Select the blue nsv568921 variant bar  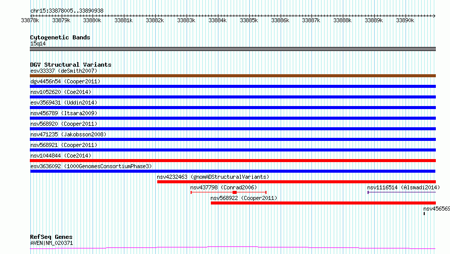[x=233, y=150]
